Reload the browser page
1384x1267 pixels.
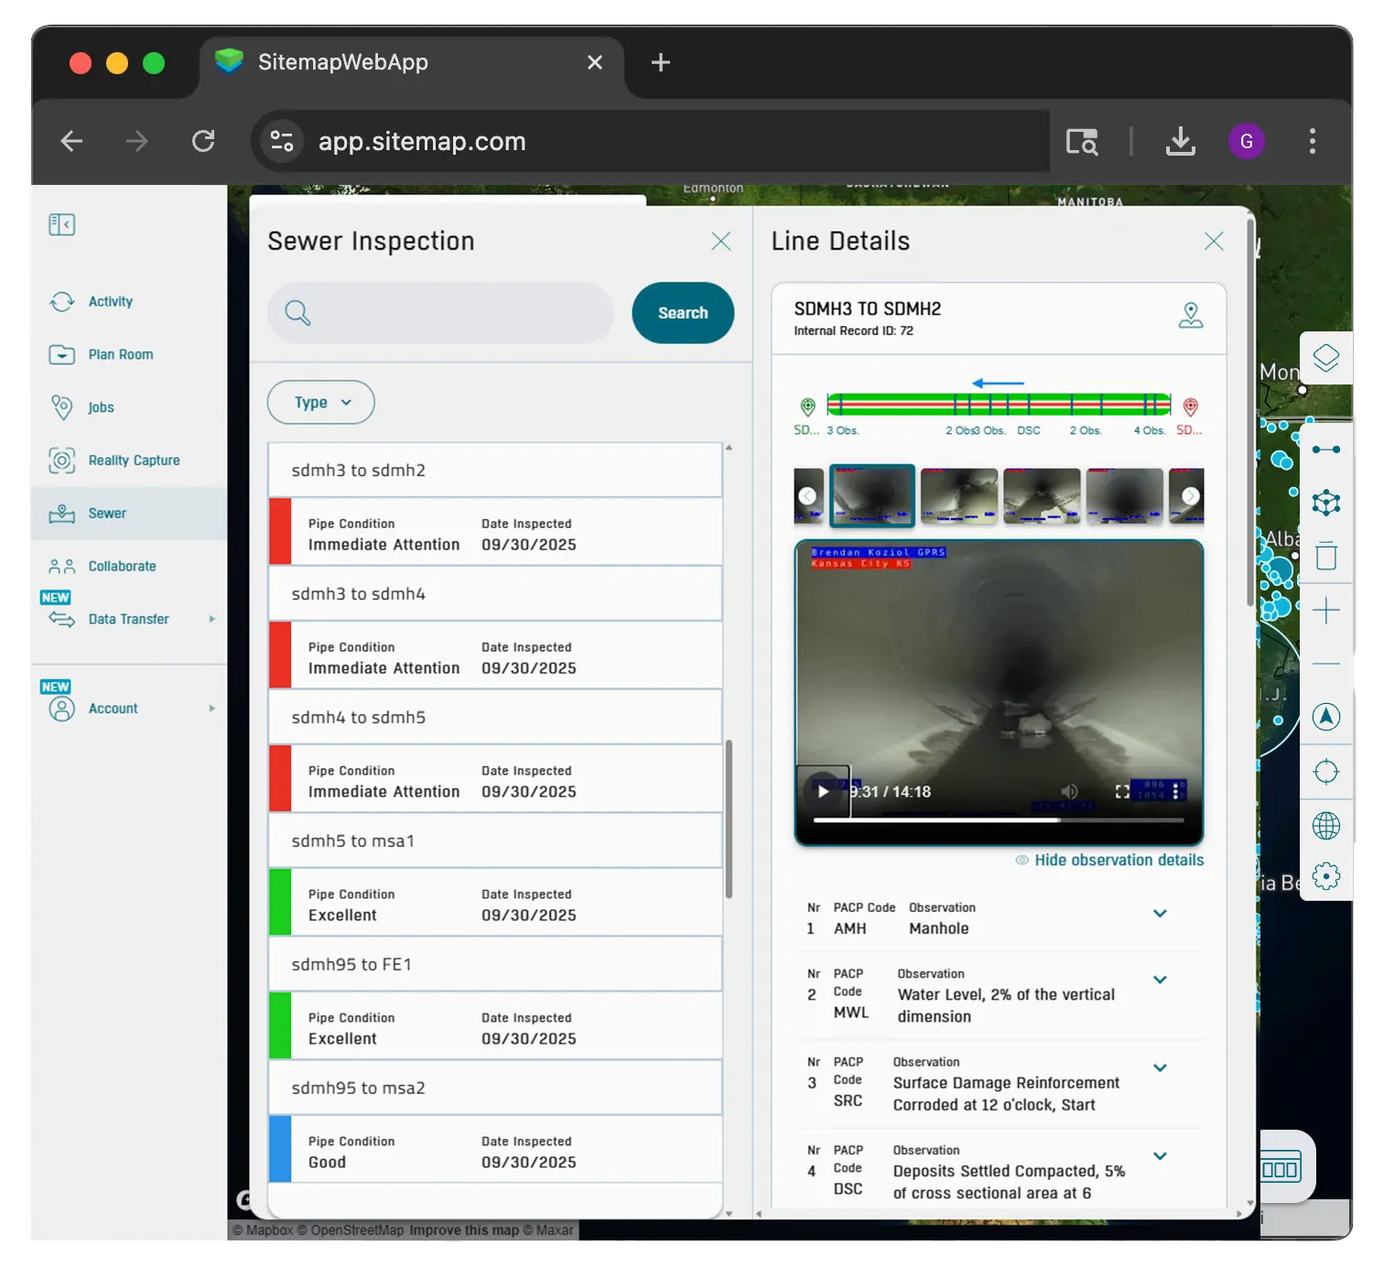click(x=203, y=141)
